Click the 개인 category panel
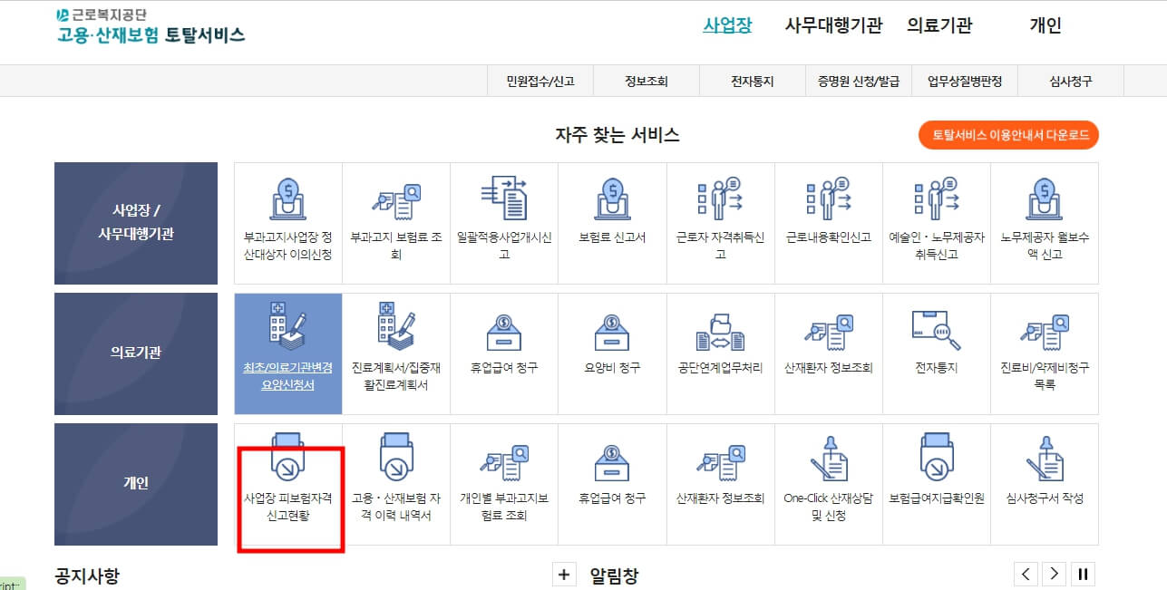 (136, 484)
